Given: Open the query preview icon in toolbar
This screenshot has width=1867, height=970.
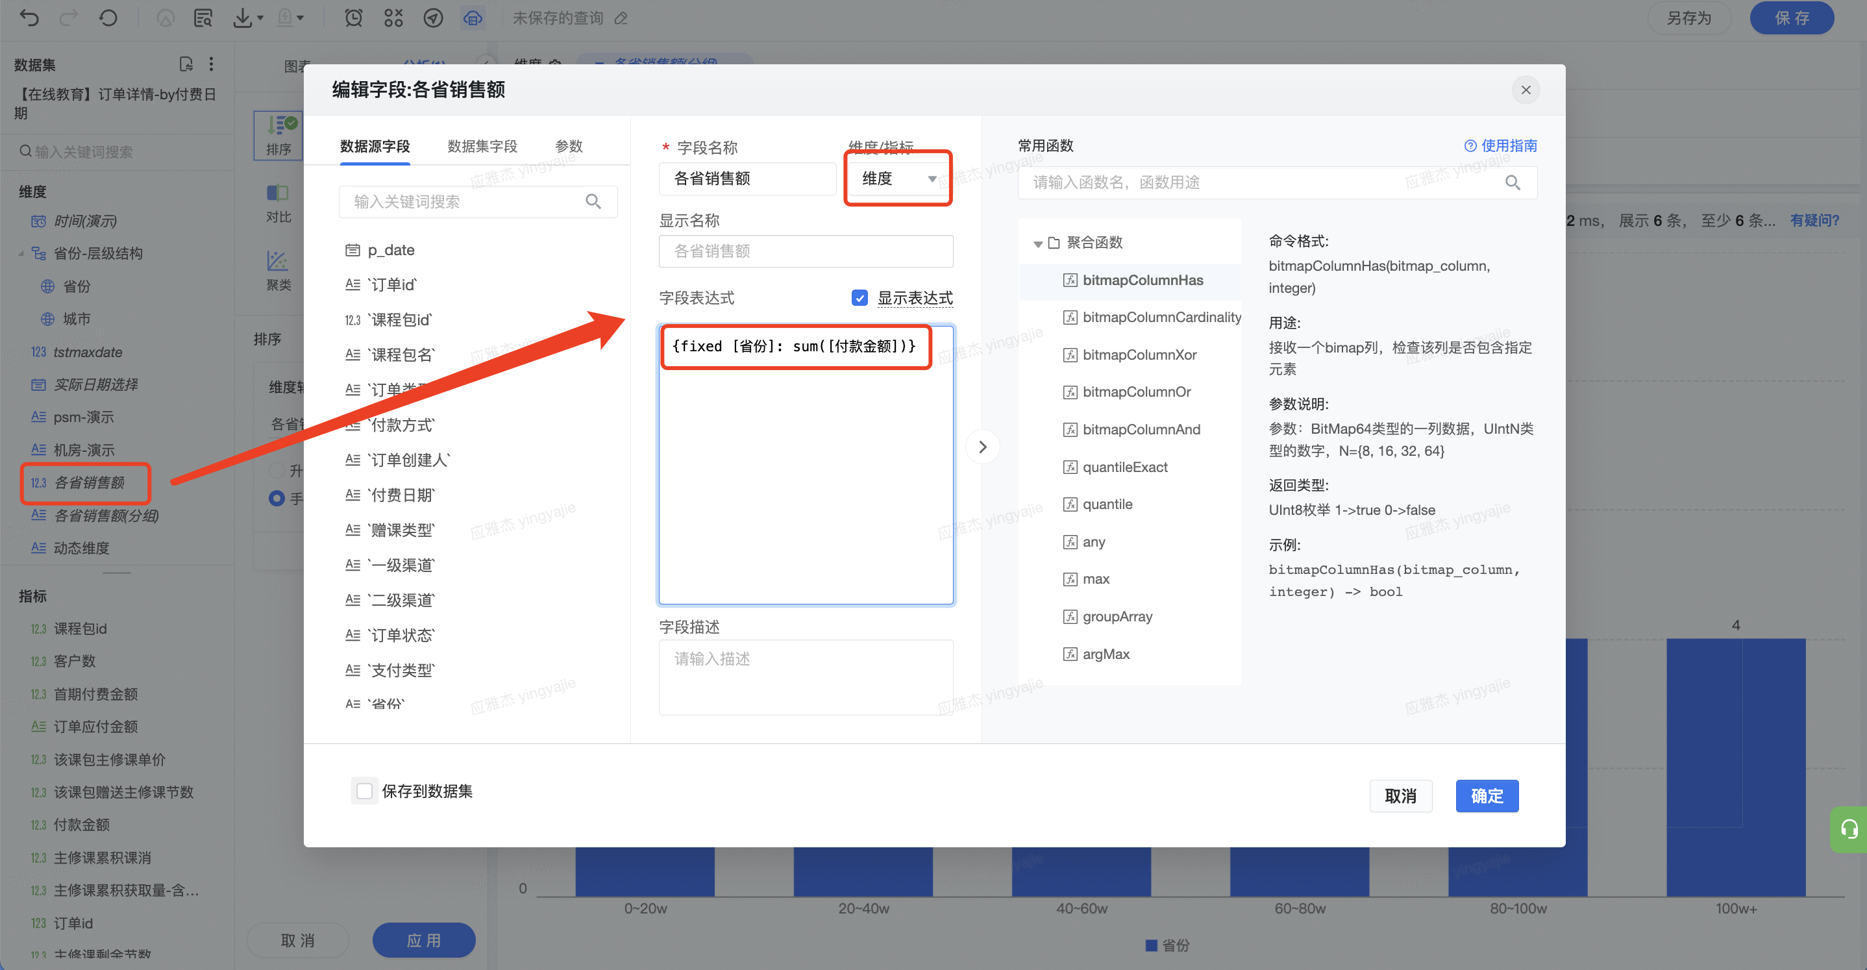Looking at the screenshot, I should [x=203, y=18].
